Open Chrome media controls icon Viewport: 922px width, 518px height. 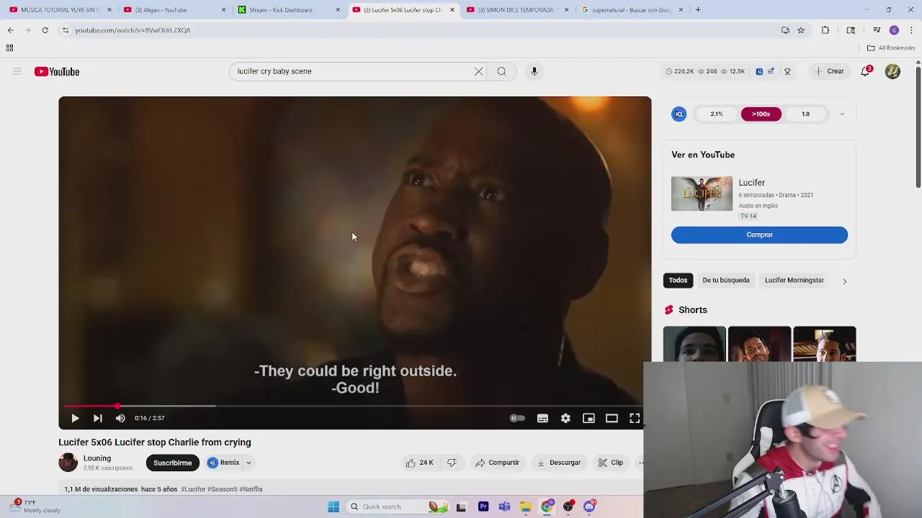click(877, 30)
